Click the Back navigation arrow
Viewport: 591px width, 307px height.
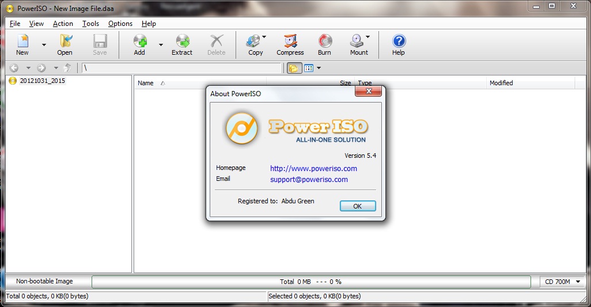tap(14, 68)
